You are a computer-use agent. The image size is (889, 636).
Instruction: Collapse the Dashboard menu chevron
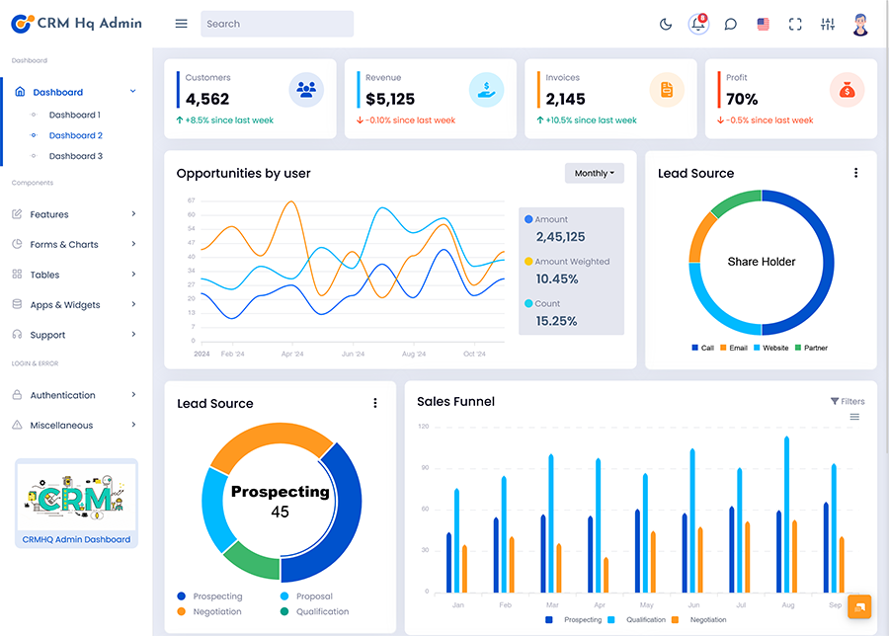pyautogui.click(x=132, y=91)
